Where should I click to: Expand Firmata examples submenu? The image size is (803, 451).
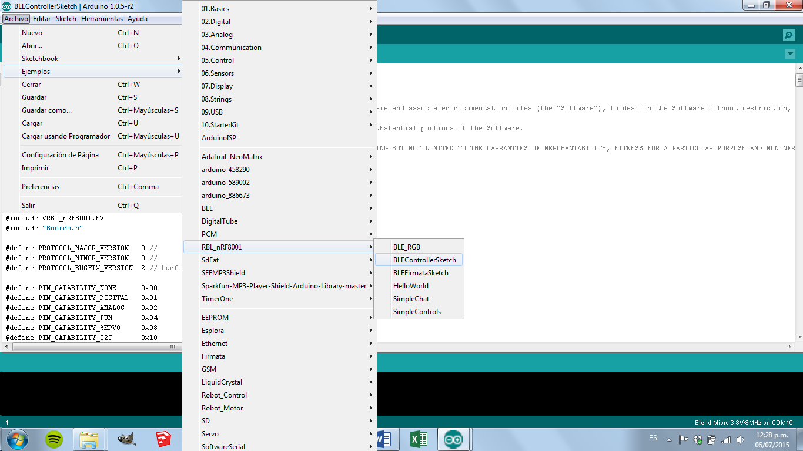[280, 356]
